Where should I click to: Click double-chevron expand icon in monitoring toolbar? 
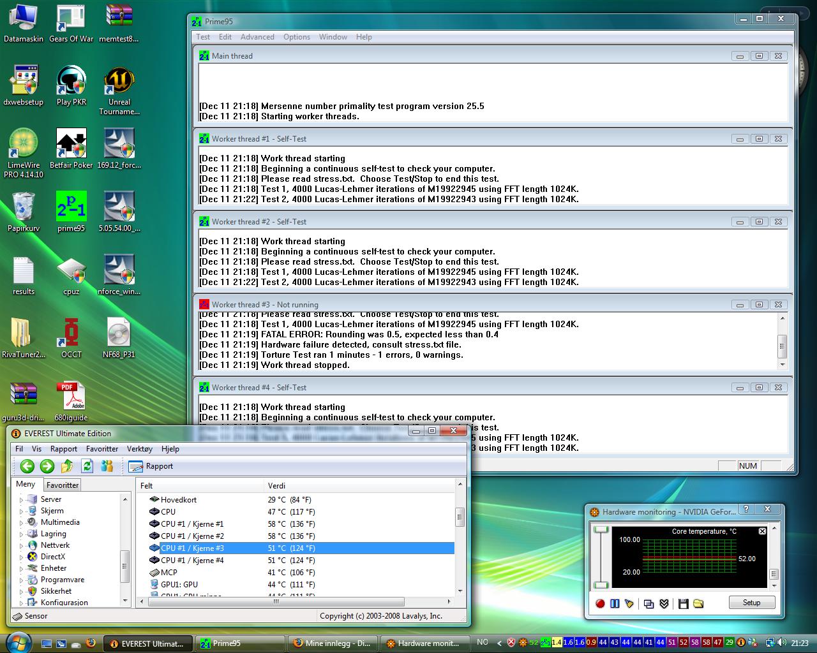664,603
